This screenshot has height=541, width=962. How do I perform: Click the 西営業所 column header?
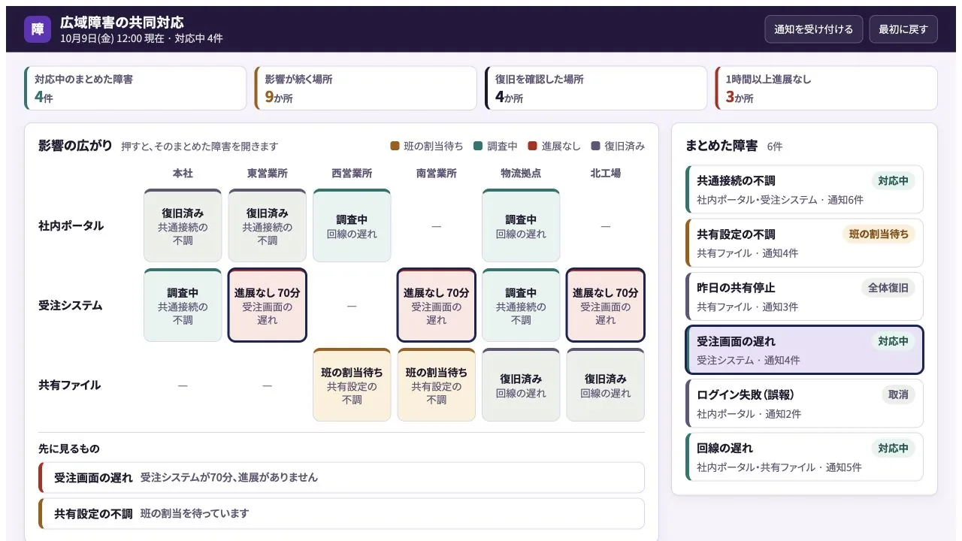click(352, 173)
